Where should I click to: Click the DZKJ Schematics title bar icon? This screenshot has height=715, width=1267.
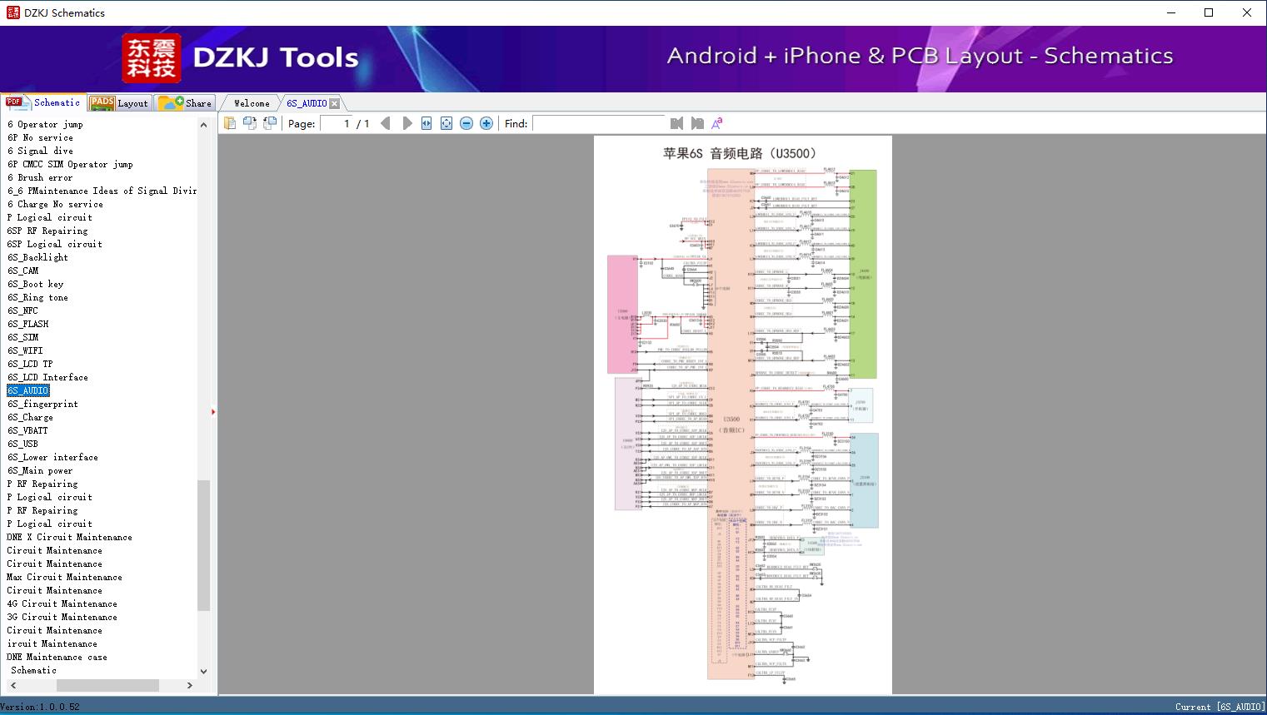pos(12,12)
